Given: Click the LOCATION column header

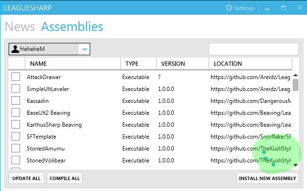Looking at the screenshot, I should tap(250, 64).
